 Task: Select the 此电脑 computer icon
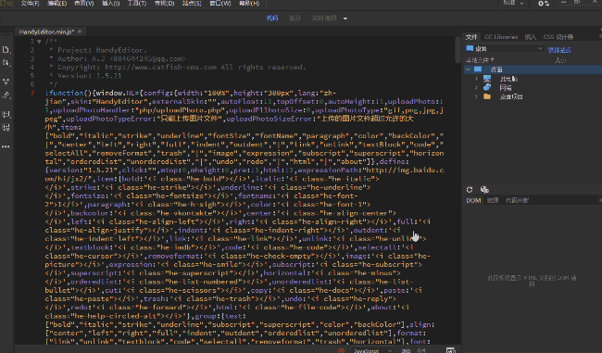[x=487, y=79]
